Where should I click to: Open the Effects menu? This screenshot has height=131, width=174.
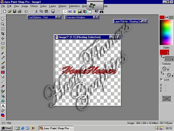point(34,6)
